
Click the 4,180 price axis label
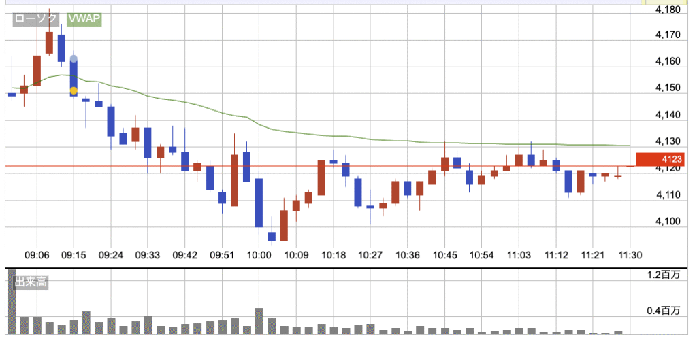click(x=667, y=10)
